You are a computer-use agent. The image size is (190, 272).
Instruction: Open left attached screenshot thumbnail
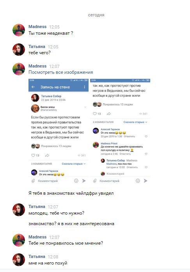point(59,131)
